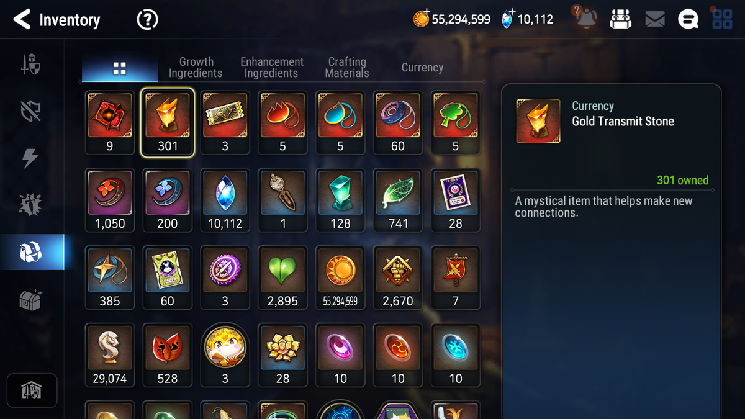Select the lightning bolt sidebar category

pyautogui.click(x=31, y=158)
